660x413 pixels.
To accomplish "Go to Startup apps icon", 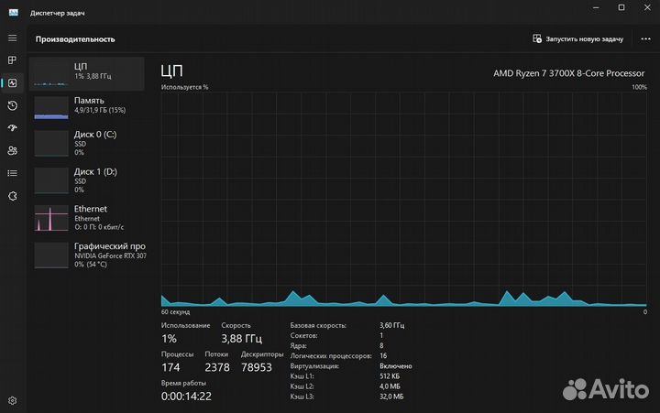I will point(12,128).
